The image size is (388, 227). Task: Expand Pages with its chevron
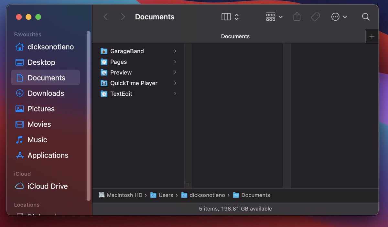(175, 62)
